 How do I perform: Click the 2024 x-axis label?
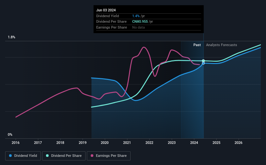pyautogui.click(x=194, y=143)
